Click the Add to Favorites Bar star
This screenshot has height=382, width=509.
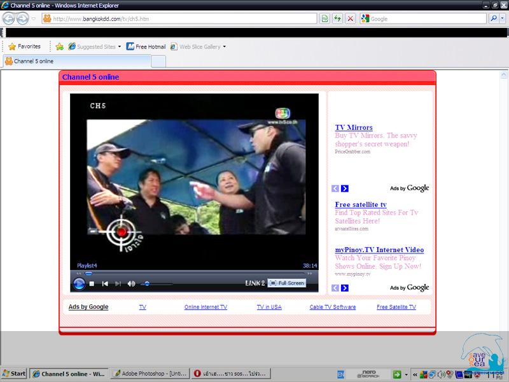click(59, 46)
